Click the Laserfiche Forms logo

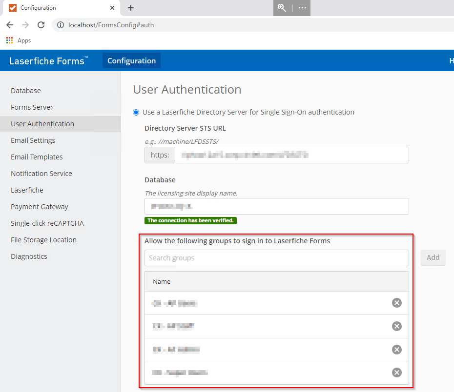click(x=48, y=61)
